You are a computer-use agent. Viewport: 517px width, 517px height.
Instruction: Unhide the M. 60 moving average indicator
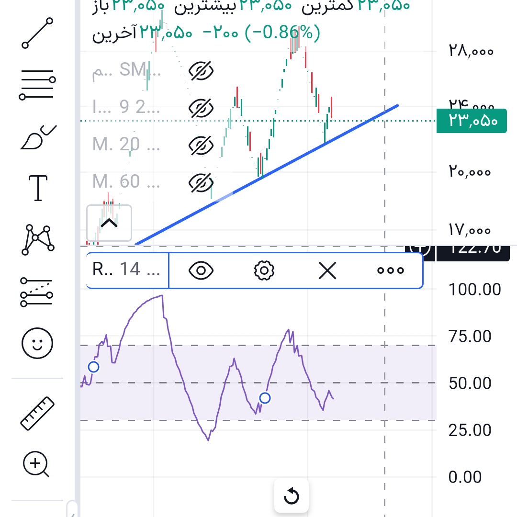point(201,182)
